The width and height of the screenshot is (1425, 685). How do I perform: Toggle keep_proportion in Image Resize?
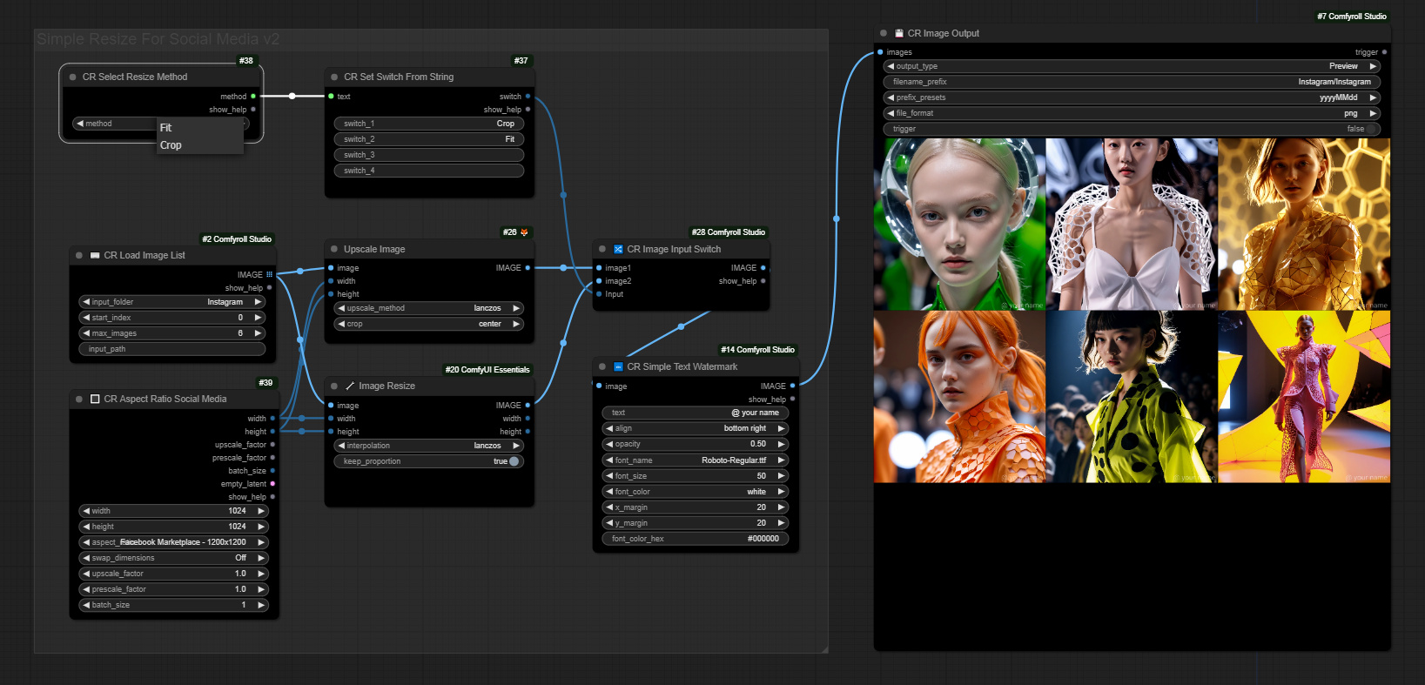click(427, 461)
